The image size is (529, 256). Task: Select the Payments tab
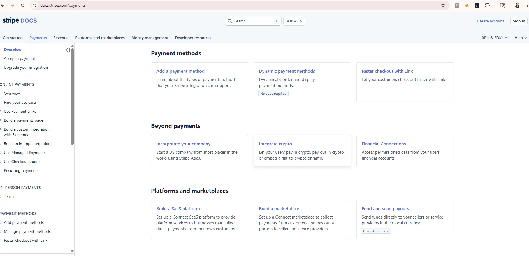38,38
